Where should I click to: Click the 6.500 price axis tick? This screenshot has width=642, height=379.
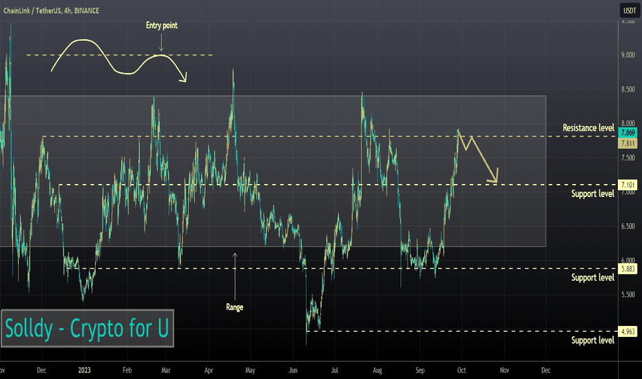pyautogui.click(x=628, y=226)
